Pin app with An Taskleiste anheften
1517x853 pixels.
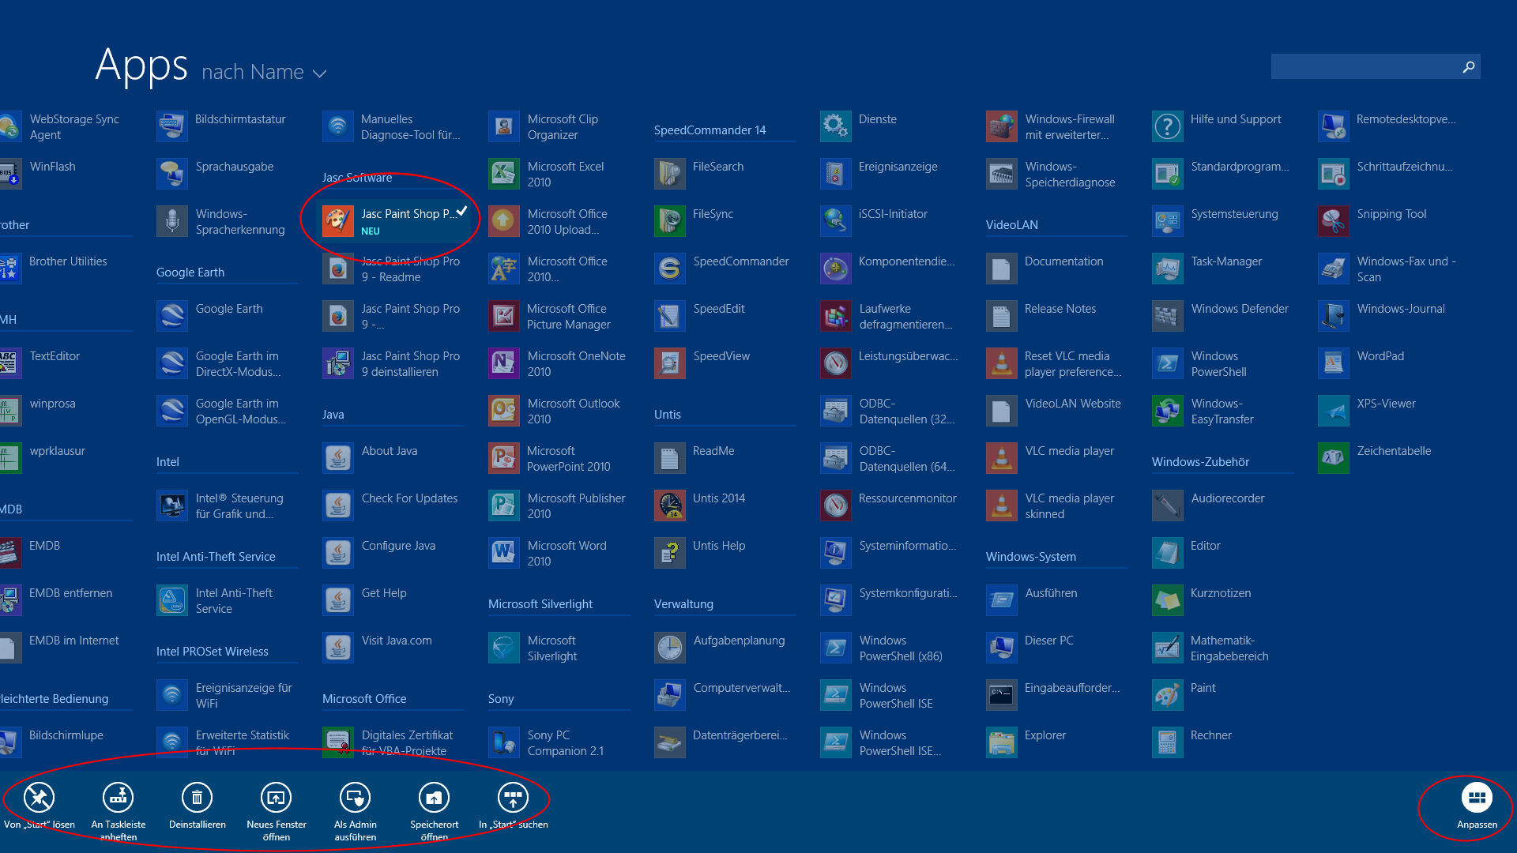118,798
